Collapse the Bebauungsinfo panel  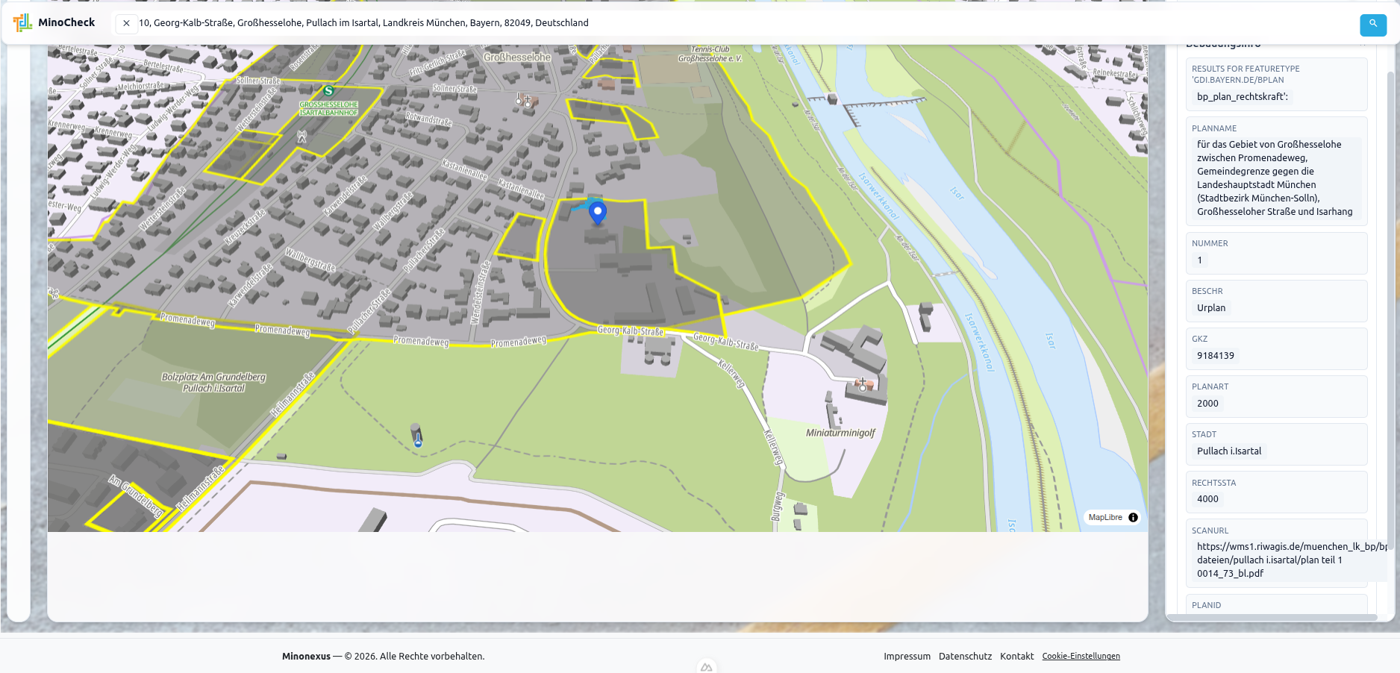pyautogui.click(x=1364, y=43)
